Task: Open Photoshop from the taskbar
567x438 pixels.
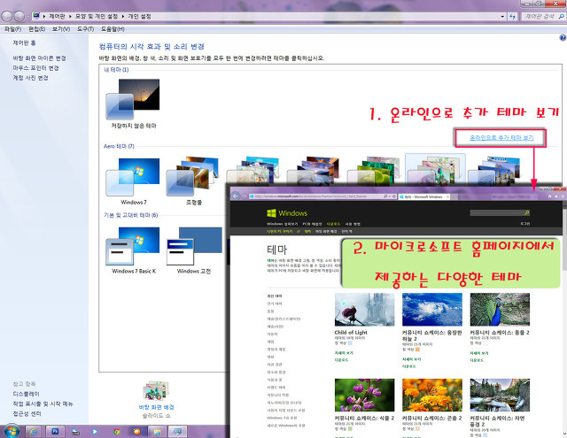Action: click(55, 432)
